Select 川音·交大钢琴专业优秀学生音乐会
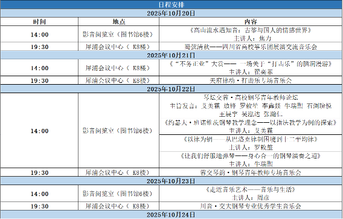The height and width of the screenshot is (219, 343). point(251,206)
